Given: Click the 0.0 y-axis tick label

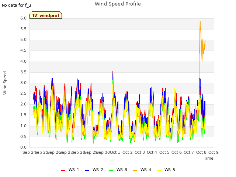Looking at the screenshot, I should pos(23,147).
